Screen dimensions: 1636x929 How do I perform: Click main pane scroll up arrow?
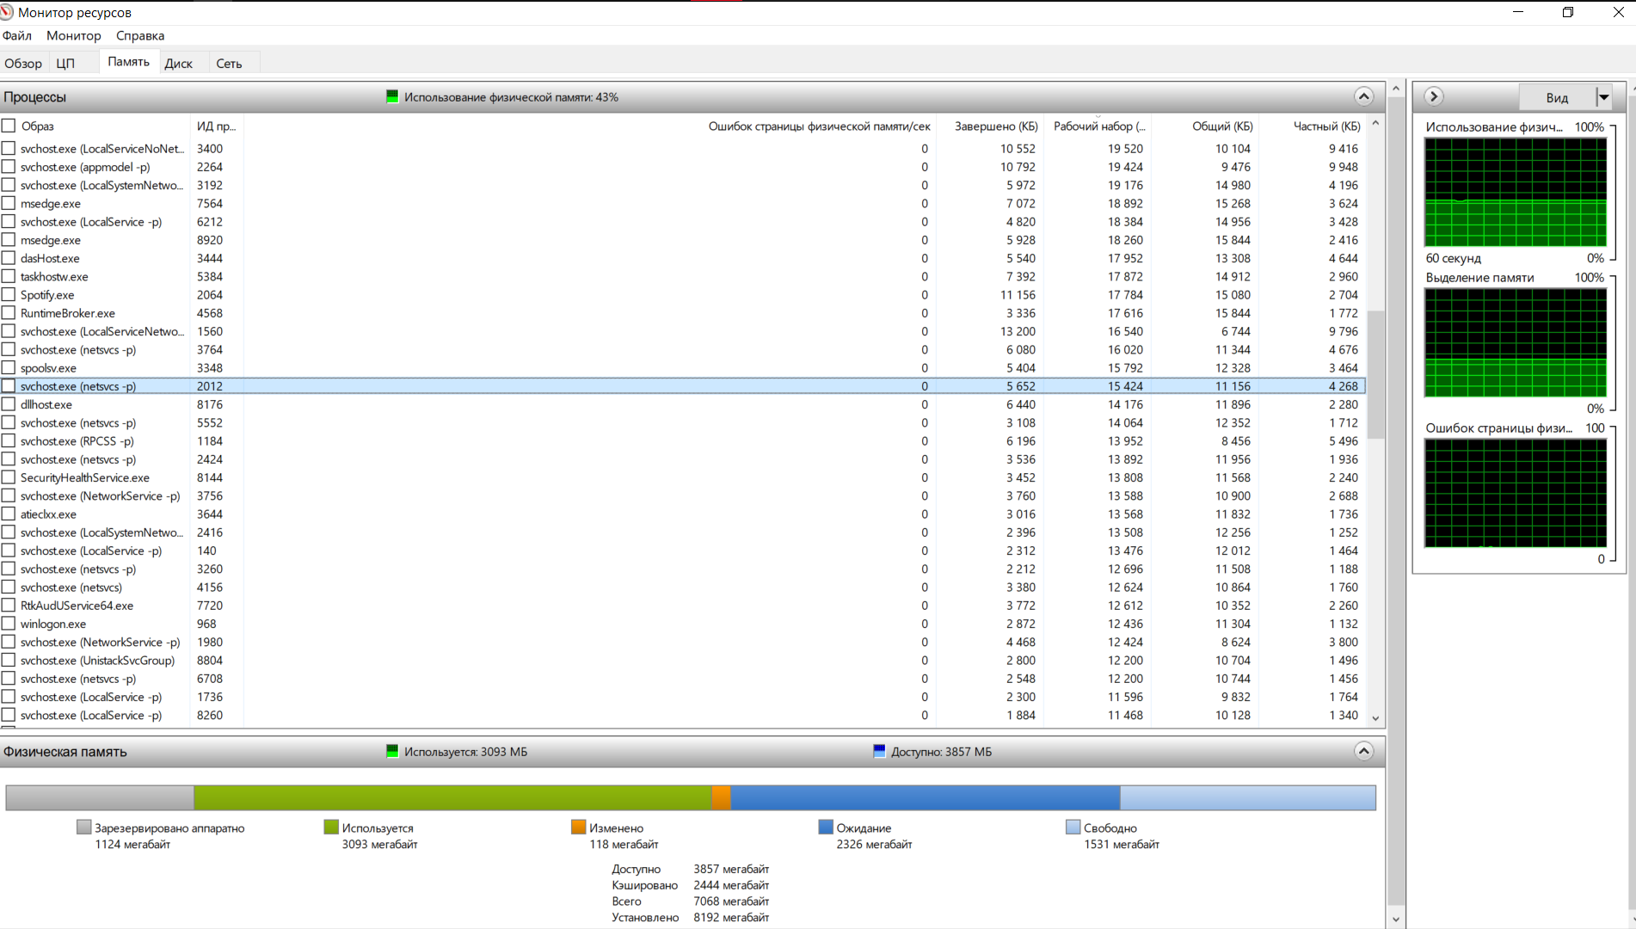[1396, 89]
